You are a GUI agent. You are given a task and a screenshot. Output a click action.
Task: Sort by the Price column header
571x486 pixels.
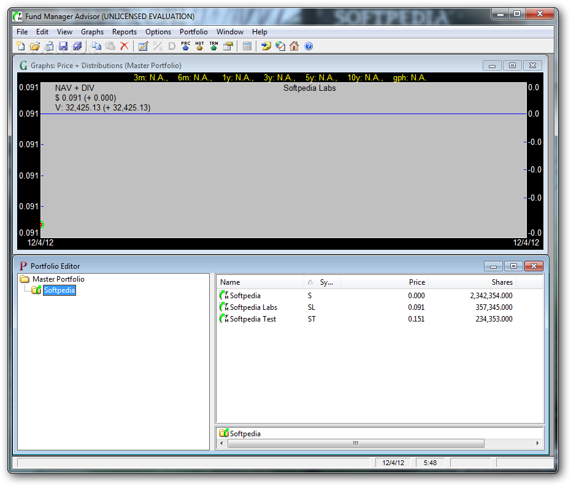tap(385, 282)
